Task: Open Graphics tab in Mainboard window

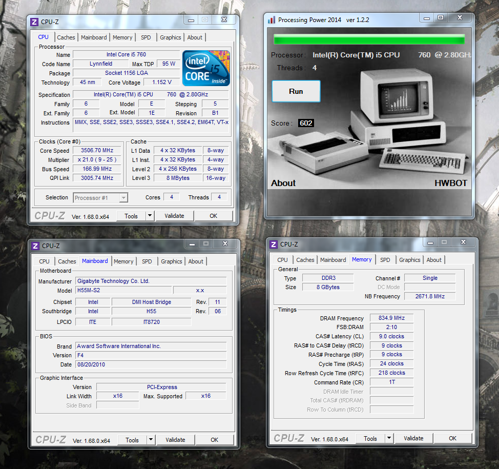Action: point(172,261)
